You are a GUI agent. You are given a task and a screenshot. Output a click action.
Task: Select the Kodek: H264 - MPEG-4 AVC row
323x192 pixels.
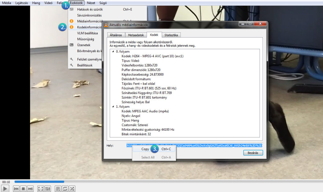pos(152,56)
